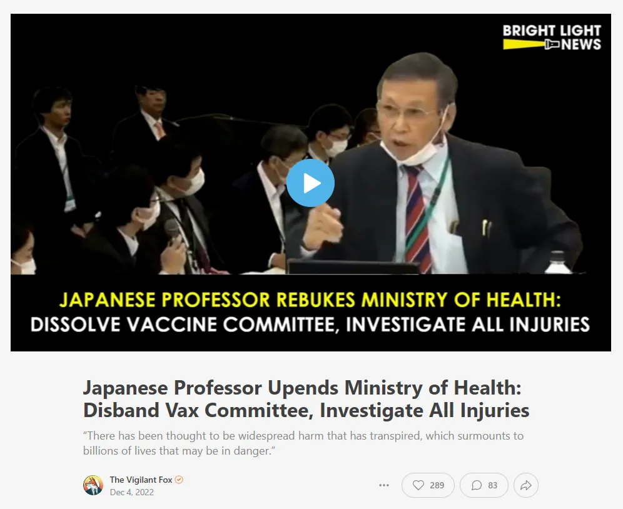The width and height of the screenshot is (623, 509).
Task: Play the video using the blue play button
Action: (x=310, y=183)
